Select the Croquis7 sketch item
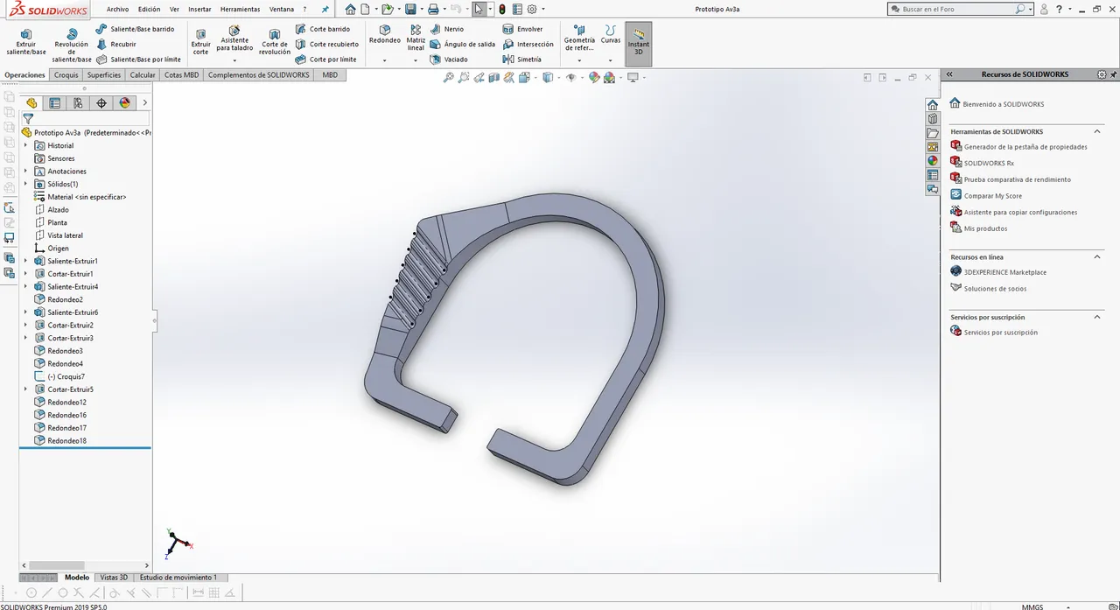The height and width of the screenshot is (610, 1120). click(66, 376)
